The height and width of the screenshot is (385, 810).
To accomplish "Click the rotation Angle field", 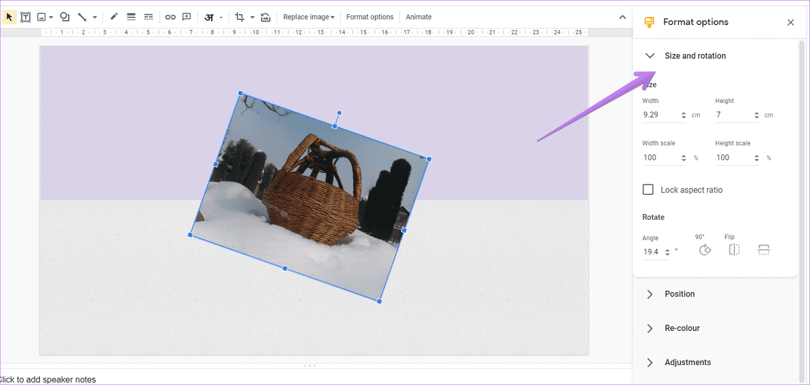I will click(x=652, y=252).
